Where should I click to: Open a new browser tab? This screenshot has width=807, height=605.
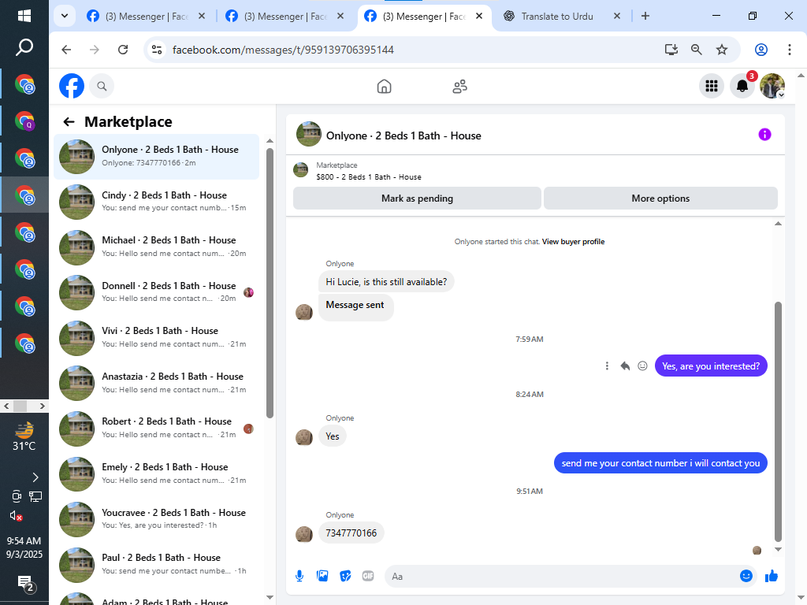(x=645, y=16)
